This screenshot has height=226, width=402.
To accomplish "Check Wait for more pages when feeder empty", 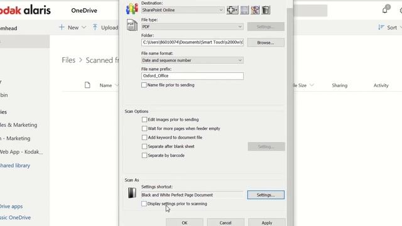I will coord(144,128).
